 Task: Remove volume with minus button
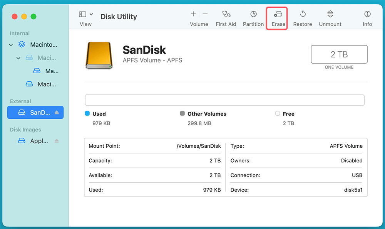click(x=205, y=14)
